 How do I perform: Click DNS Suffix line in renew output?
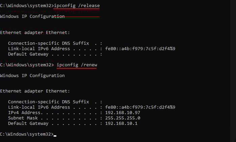tap(55, 102)
